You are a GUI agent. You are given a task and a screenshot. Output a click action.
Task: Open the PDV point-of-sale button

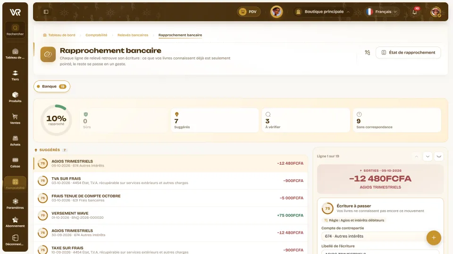click(x=249, y=12)
